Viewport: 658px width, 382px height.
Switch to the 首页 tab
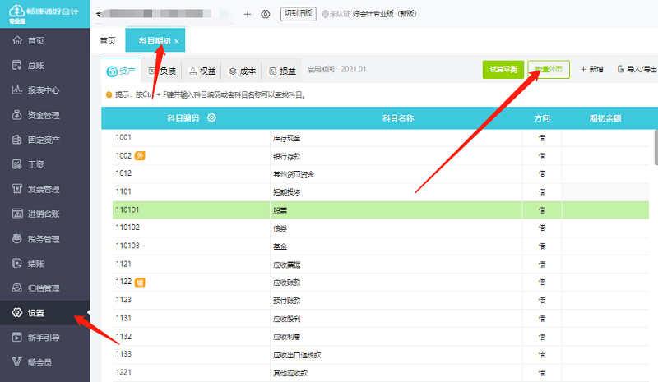point(108,41)
